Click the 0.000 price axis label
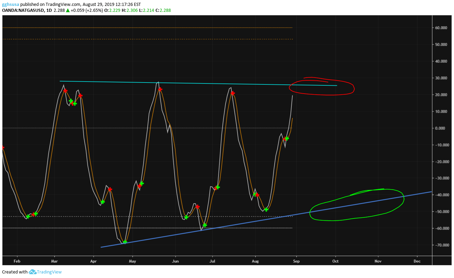The image size is (454, 278). (440, 128)
